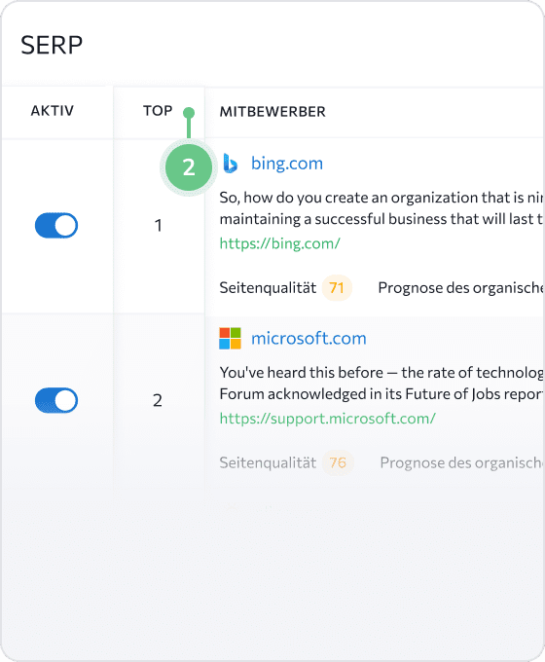545x662 pixels.
Task: Click the Seitenqualität label for bing.com
Action: (x=268, y=288)
